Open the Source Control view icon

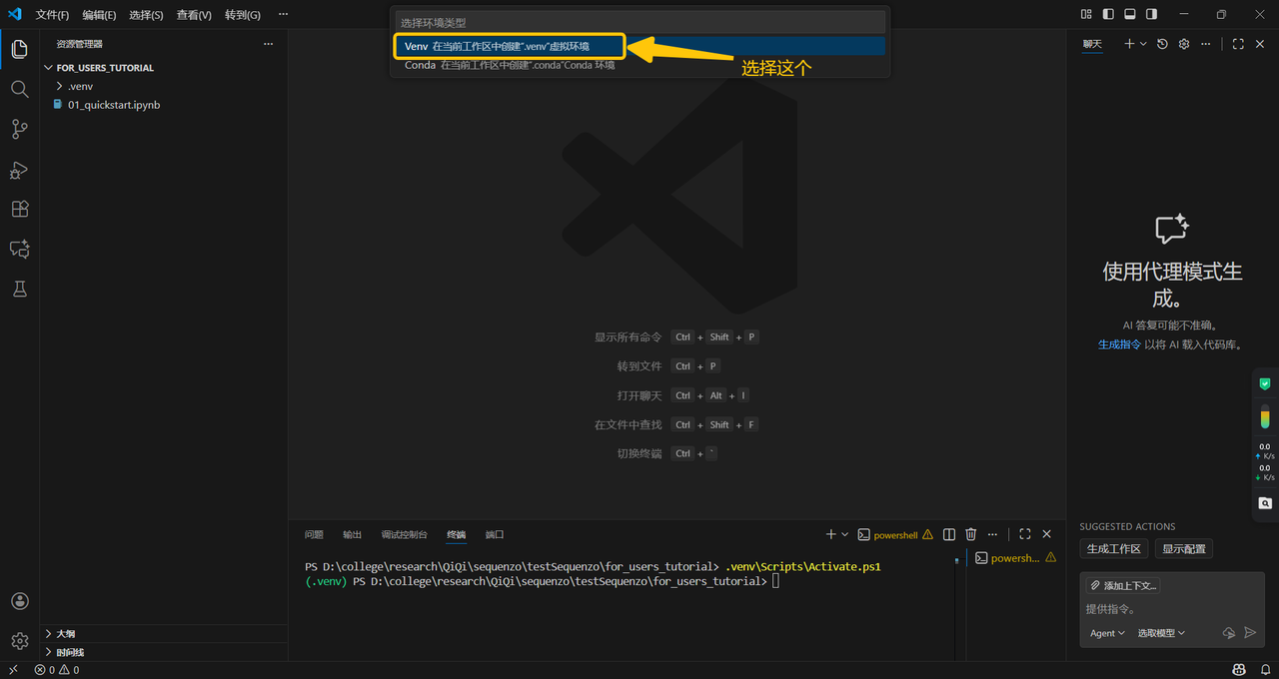click(x=19, y=129)
